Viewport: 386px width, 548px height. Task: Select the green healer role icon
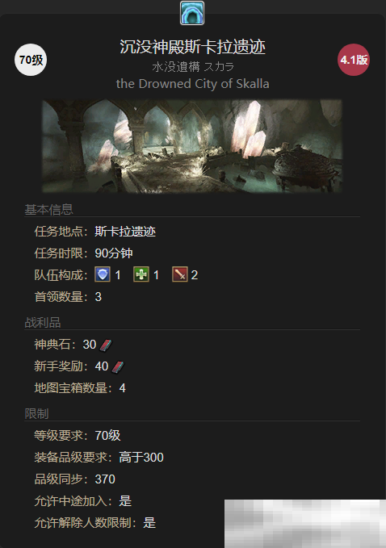(x=141, y=274)
